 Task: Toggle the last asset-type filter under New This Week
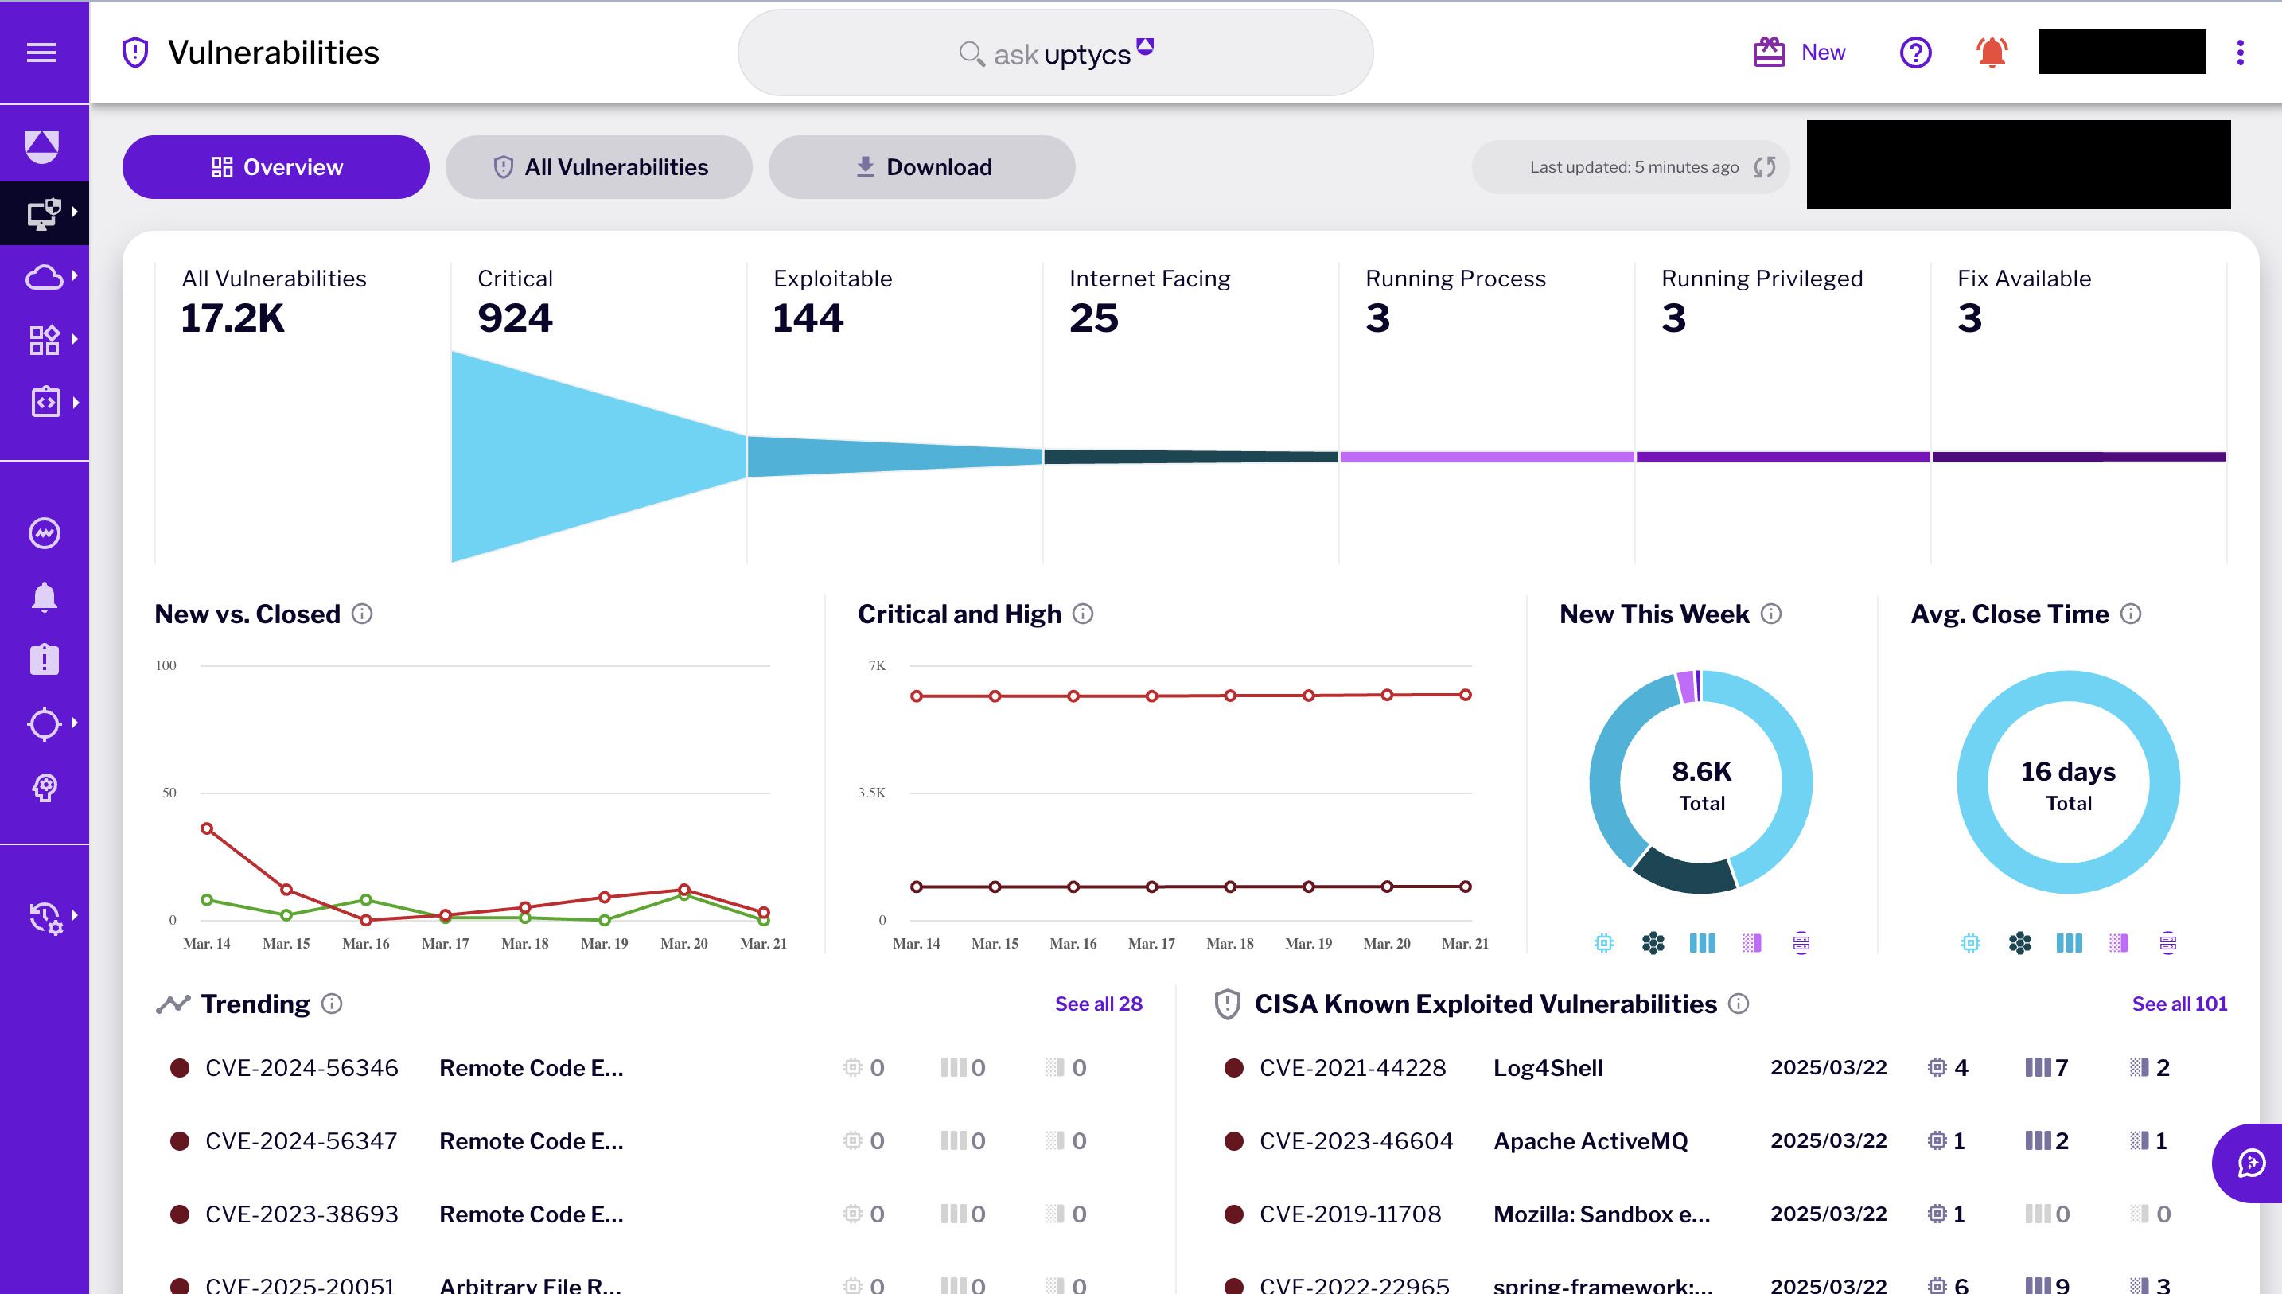[x=1801, y=943]
